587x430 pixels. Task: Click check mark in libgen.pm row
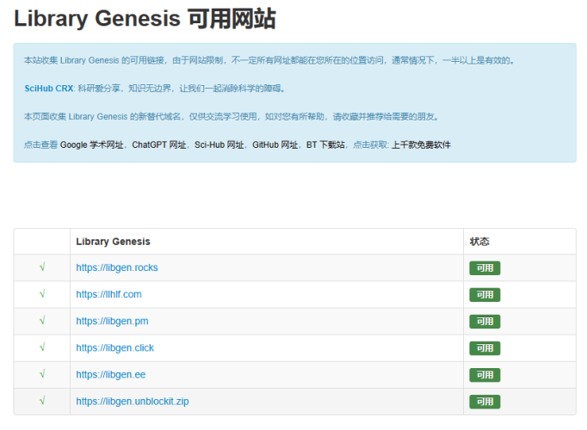pos(42,321)
